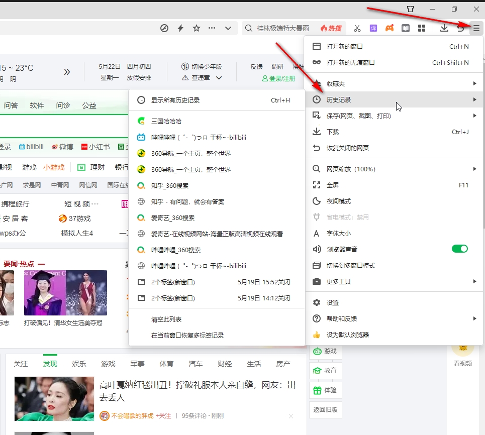
Task: Click the orange game controller icon
Action: pos(390,28)
